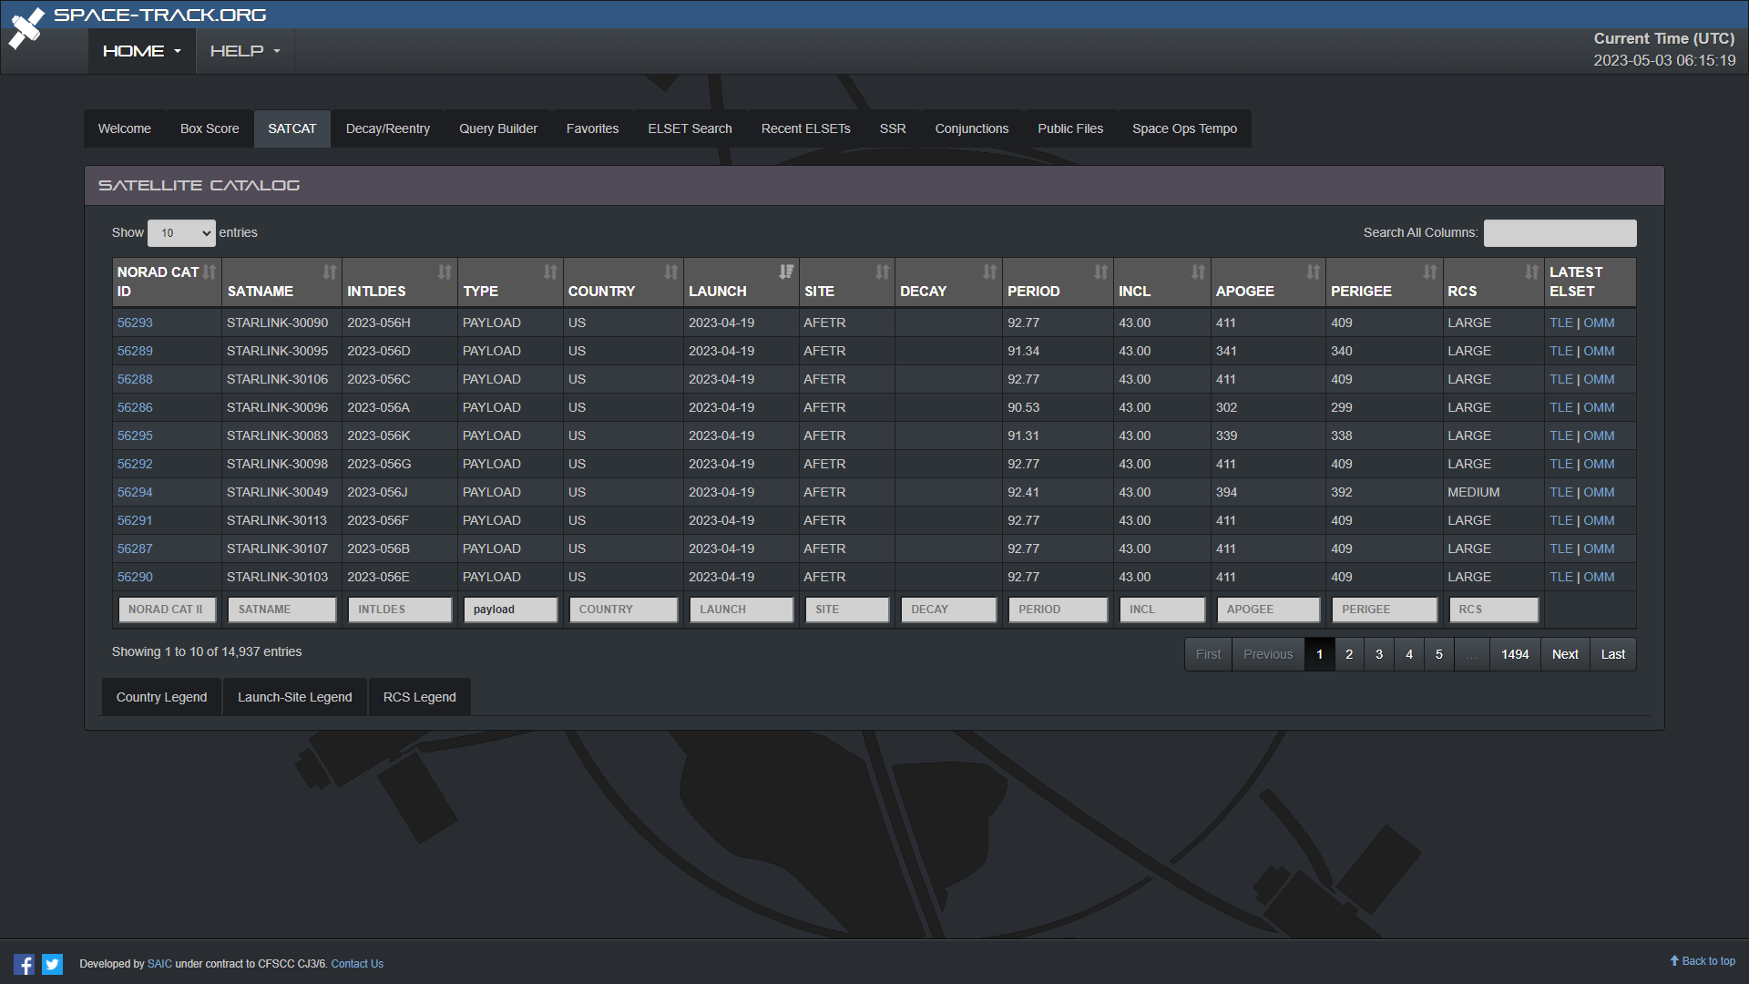The width and height of the screenshot is (1749, 984).
Task: Sort by INTLDES column arrows
Action: pyautogui.click(x=445, y=272)
